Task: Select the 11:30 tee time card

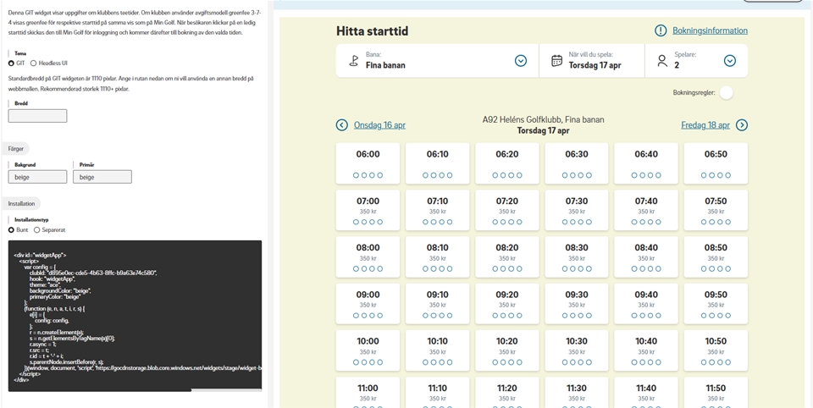Action: (577, 393)
